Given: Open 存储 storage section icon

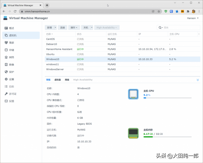Looking at the screenshot, I should point(6,50).
